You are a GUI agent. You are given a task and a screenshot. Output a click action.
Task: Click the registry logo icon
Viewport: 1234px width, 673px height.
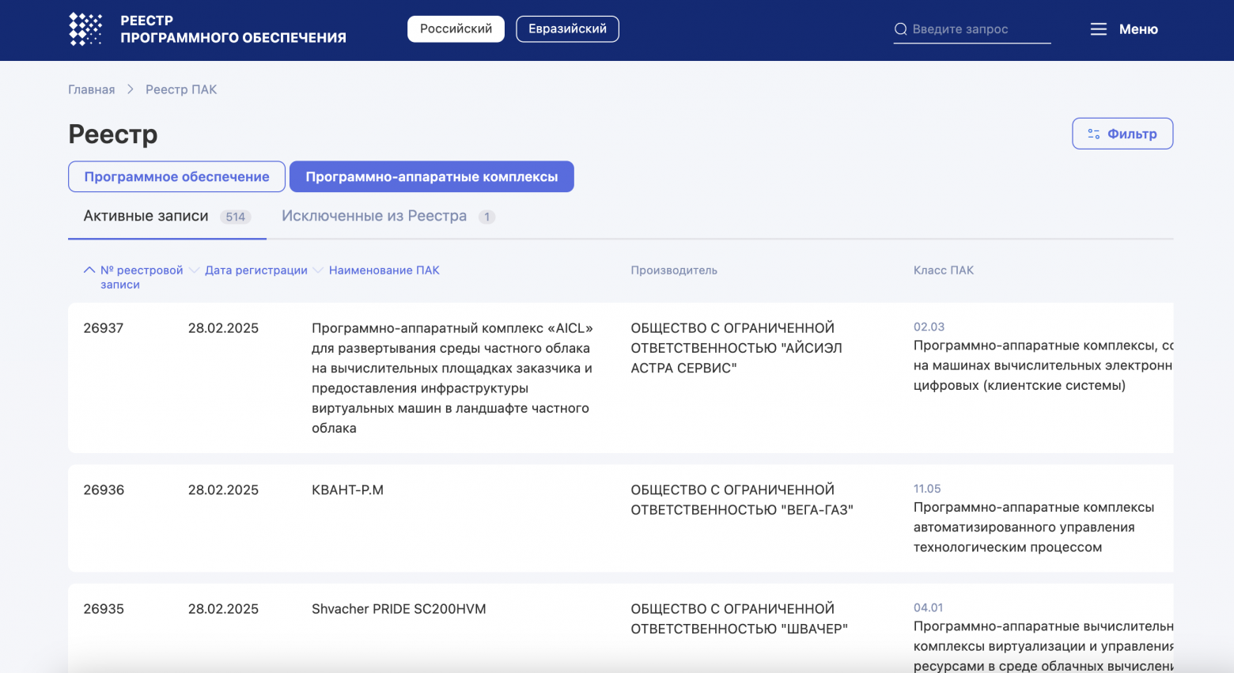point(85,29)
